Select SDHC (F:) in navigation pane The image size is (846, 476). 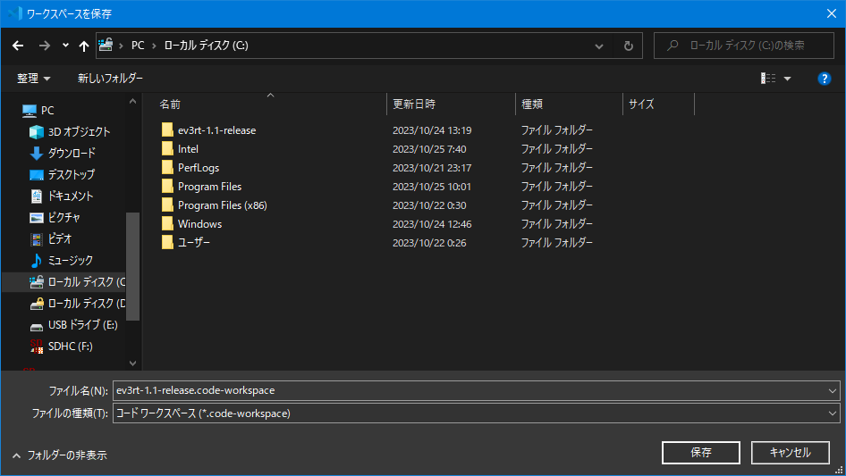coord(70,347)
